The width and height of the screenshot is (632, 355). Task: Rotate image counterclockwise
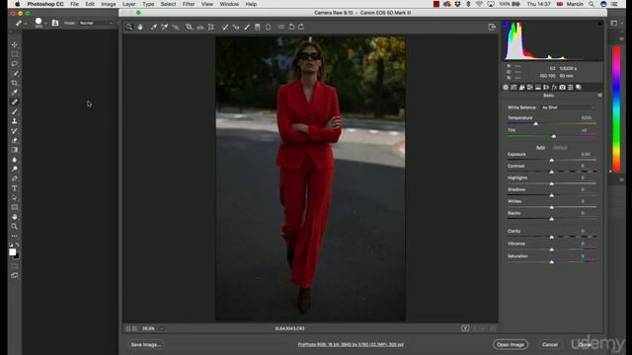(291, 27)
